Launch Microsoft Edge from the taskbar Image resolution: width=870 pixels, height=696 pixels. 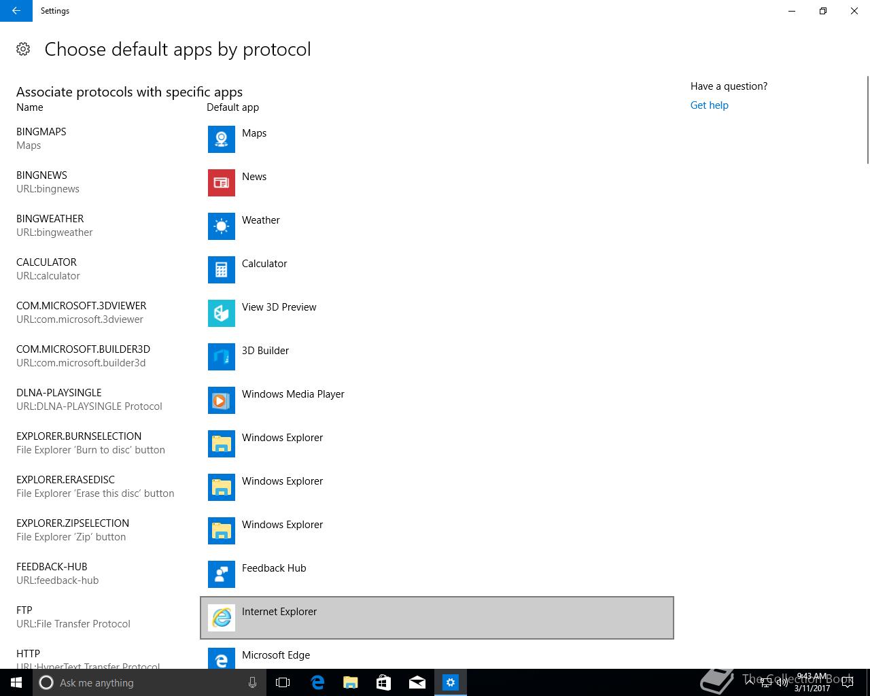coord(317,682)
